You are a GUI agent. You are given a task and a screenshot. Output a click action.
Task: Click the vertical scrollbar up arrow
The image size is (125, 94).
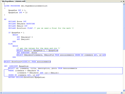[124, 5]
